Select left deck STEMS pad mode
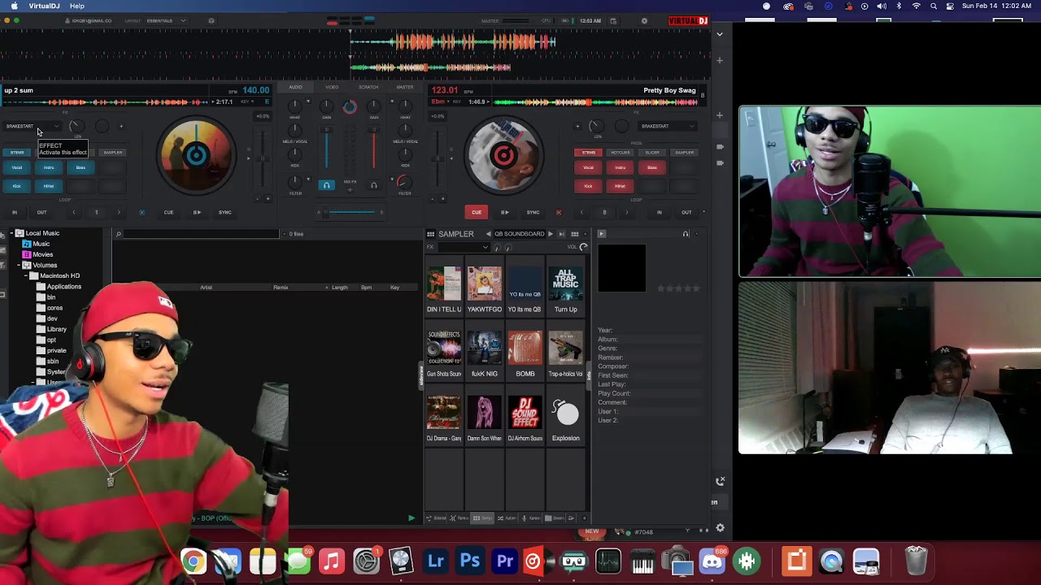1041x585 pixels. click(x=17, y=152)
